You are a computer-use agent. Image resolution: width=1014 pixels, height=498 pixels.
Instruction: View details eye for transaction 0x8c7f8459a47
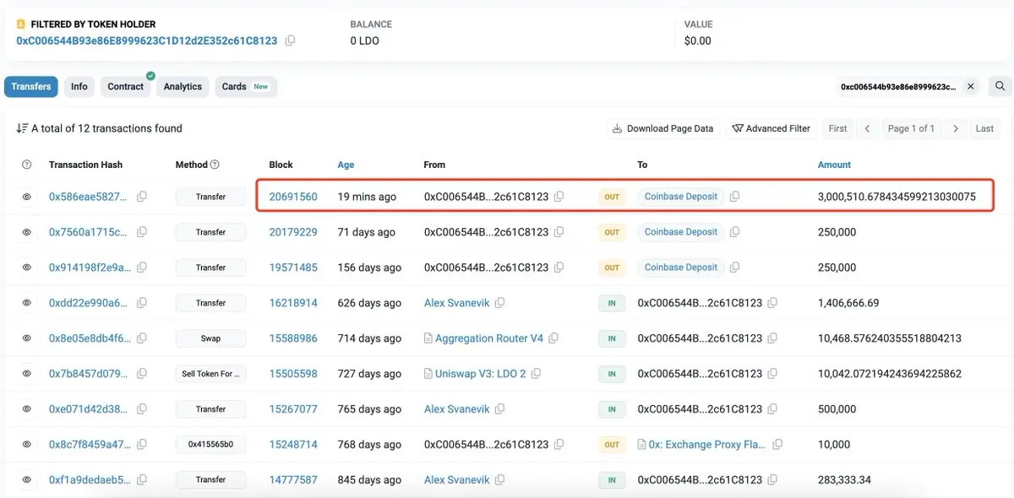point(26,444)
